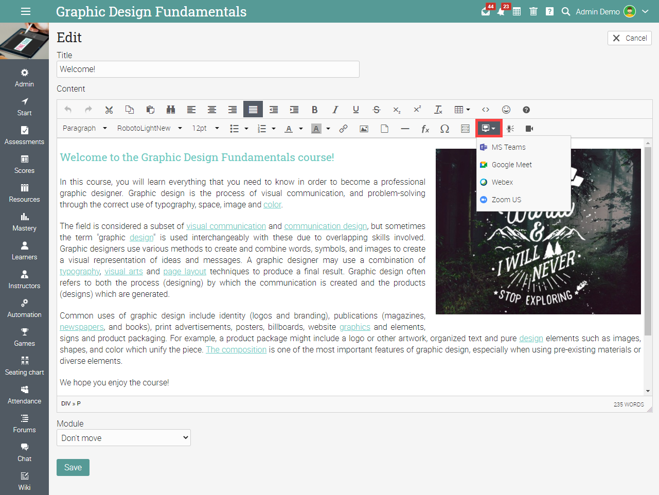Click the record audio microphone icon
The height and width of the screenshot is (495, 659).
coord(510,129)
